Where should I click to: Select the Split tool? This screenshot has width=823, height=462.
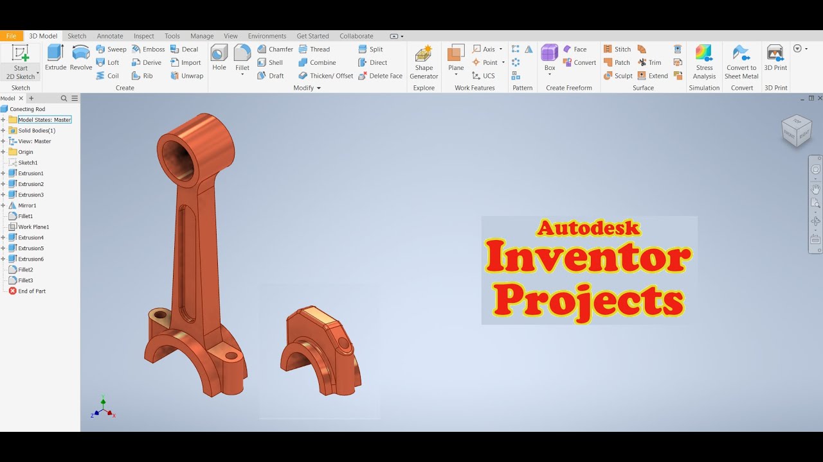[x=370, y=49]
